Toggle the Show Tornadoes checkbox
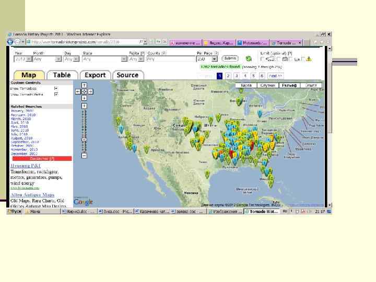Viewport: 376px width, 282px height. (56, 88)
